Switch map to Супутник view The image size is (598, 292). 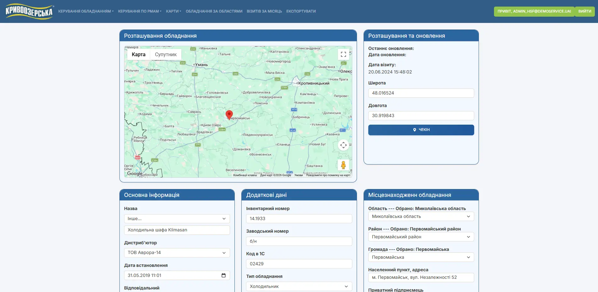click(x=166, y=54)
